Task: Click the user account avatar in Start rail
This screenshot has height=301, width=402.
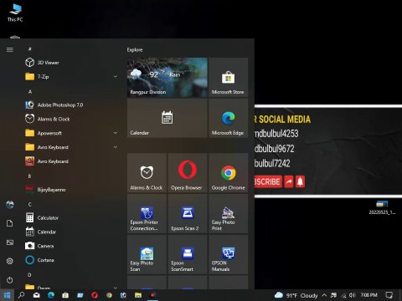Action: [x=10, y=205]
